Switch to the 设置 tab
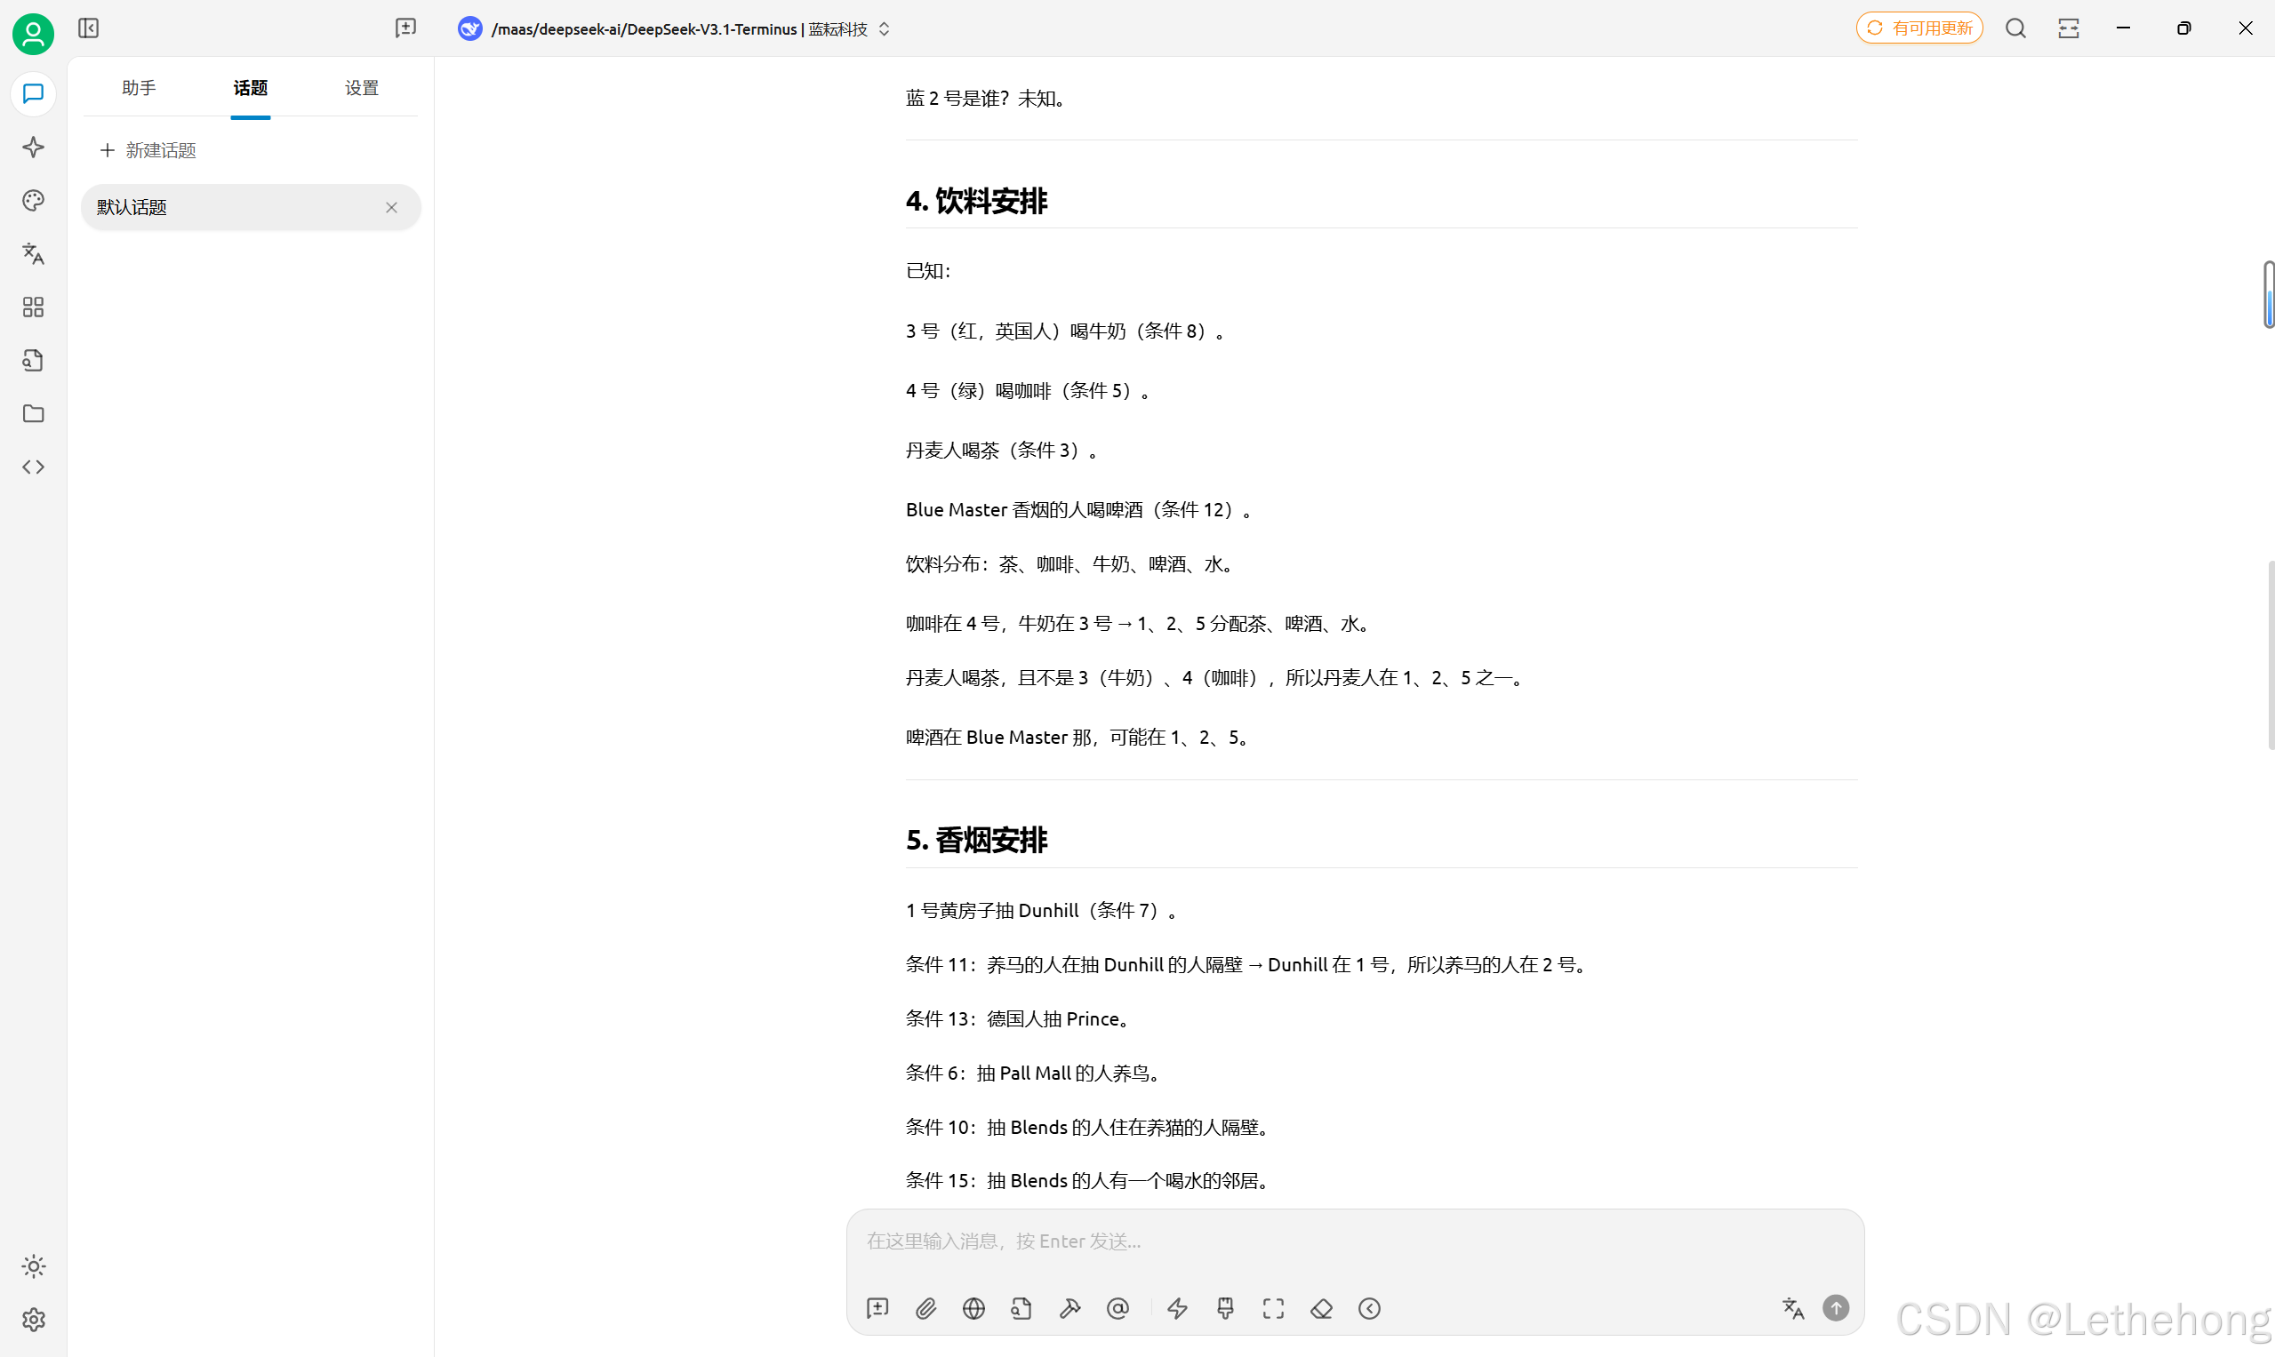 [x=361, y=88]
